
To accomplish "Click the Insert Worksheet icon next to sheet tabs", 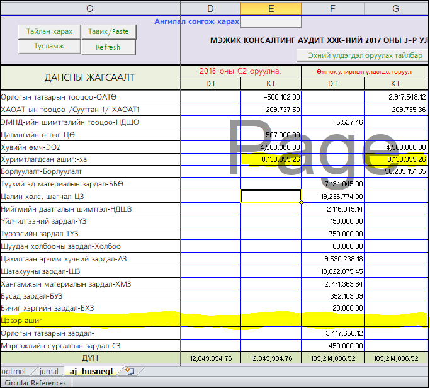I will [130, 372].
